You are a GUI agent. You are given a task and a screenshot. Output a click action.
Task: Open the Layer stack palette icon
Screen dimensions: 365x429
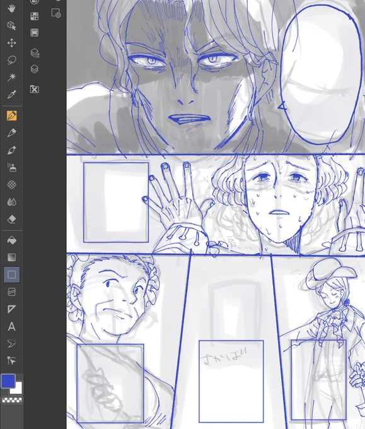click(35, 69)
